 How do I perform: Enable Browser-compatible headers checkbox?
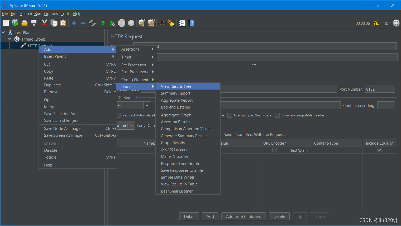(x=277, y=115)
